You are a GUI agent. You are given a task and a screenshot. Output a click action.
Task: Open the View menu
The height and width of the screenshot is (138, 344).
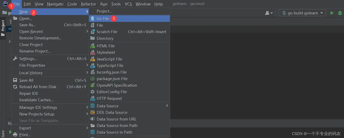[39, 4]
